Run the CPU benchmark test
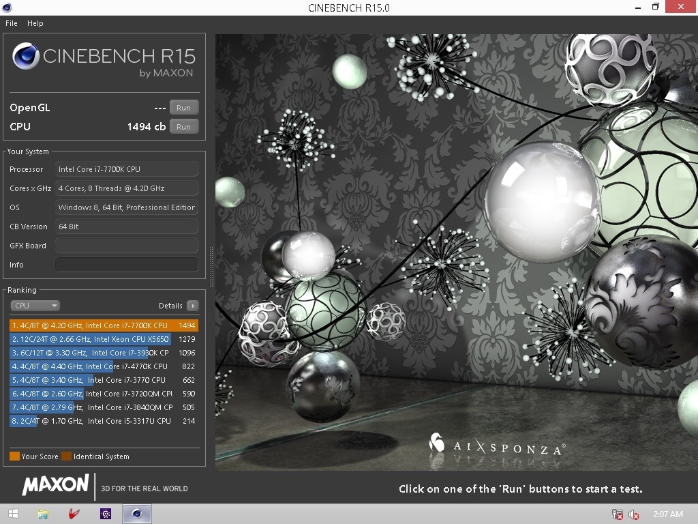The width and height of the screenshot is (698, 524). 183,126
